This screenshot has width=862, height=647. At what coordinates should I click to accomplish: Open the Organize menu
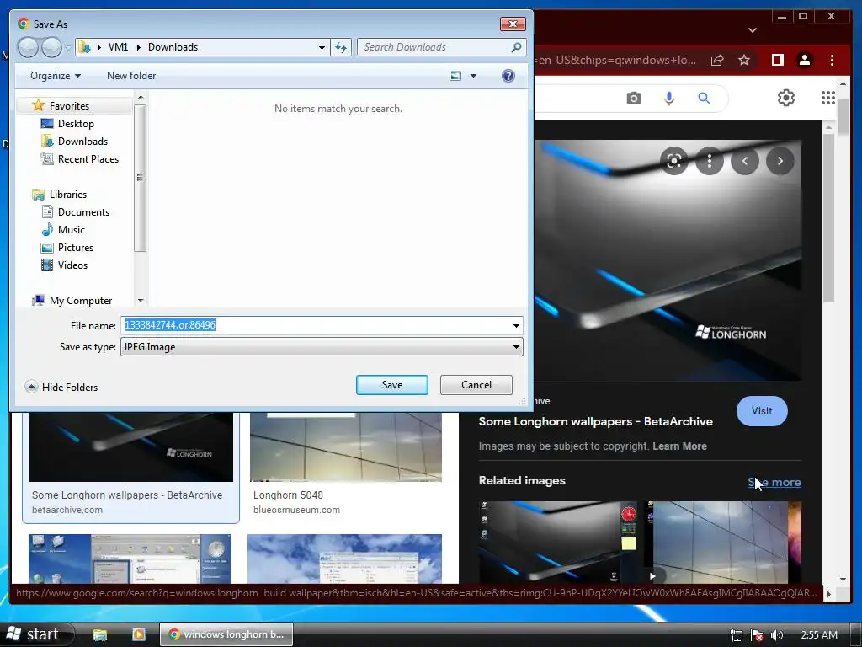tap(56, 75)
